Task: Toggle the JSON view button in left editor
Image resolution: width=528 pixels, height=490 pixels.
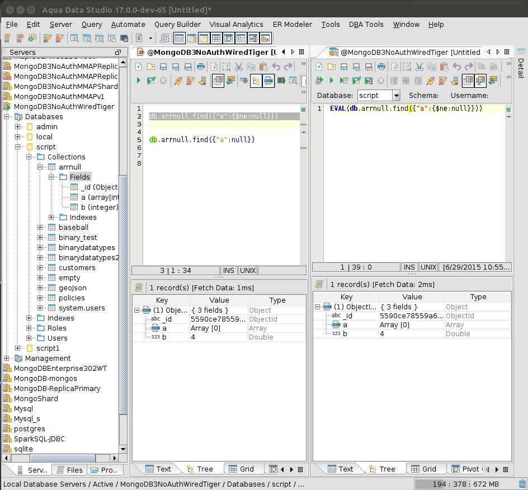Action: point(268,81)
